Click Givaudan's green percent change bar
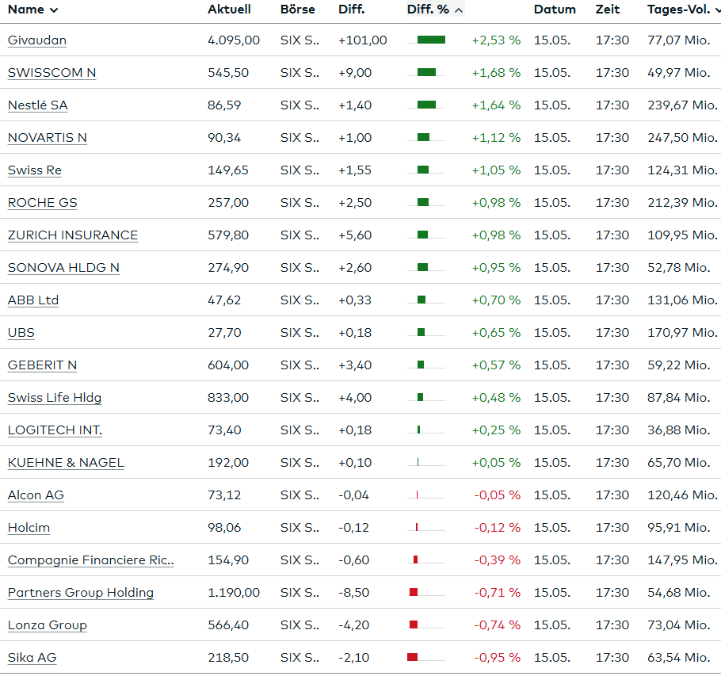721x676 pixels. pyautogui.click(x=431, y=40)
